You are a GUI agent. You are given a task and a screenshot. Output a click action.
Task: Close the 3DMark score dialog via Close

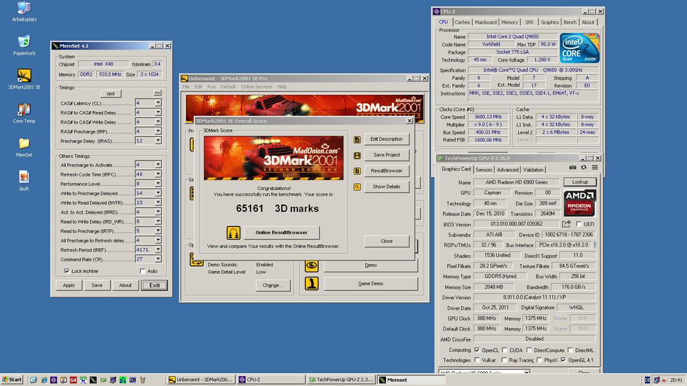click(386, 241)
